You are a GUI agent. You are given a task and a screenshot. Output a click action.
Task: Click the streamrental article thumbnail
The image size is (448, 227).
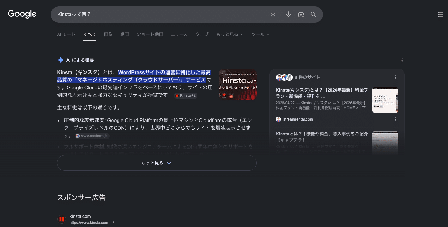(385, 100)
